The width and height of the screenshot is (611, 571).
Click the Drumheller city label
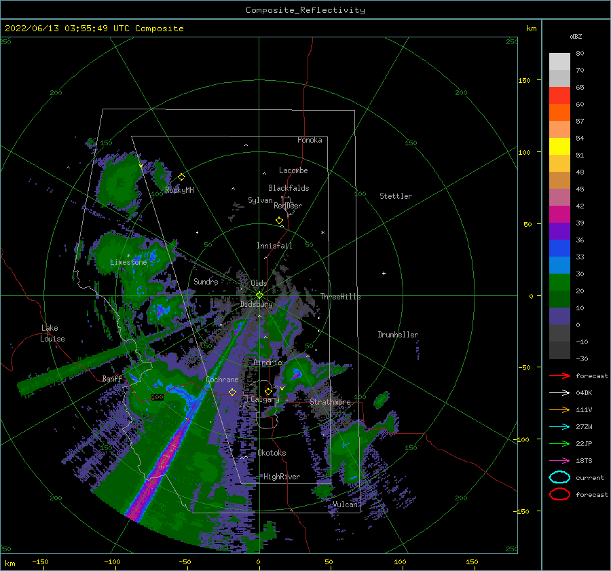(398, 335)
